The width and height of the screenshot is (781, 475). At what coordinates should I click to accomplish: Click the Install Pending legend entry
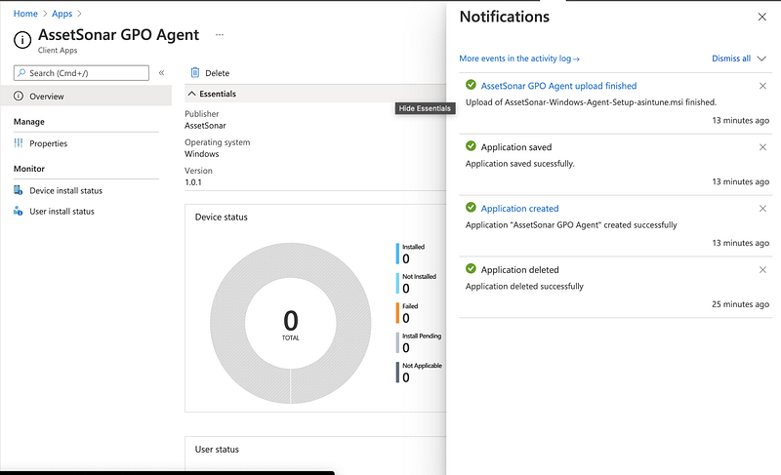click(419, 343)
